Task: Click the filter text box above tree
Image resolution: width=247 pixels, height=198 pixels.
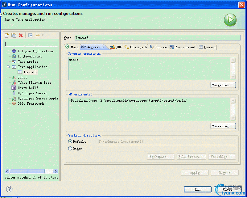Action: coord(31,44)
